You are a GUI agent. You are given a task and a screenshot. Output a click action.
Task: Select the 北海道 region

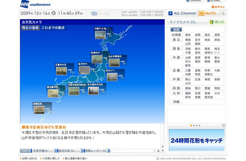[176, 35]
